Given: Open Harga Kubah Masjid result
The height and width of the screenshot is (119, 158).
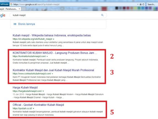Looking at the screenshot, I should coord(25,87).
